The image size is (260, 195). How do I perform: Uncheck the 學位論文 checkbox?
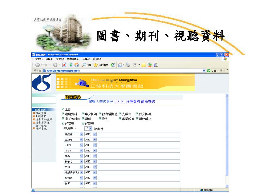click(x=137, y=119)
